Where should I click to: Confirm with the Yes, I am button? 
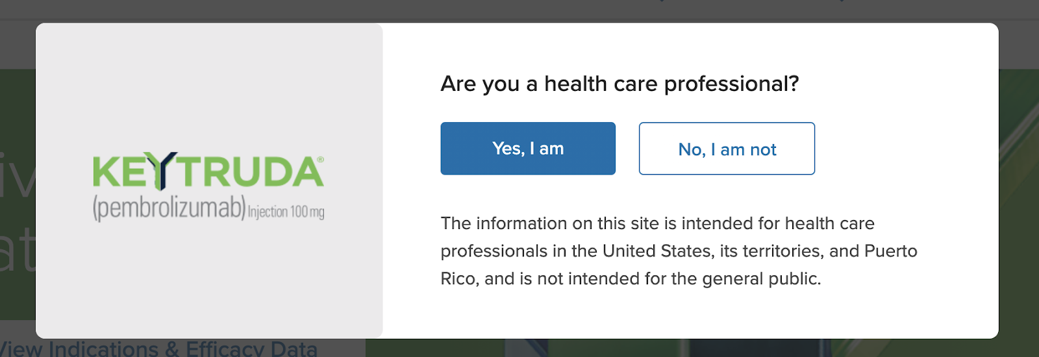click(527, 149)
